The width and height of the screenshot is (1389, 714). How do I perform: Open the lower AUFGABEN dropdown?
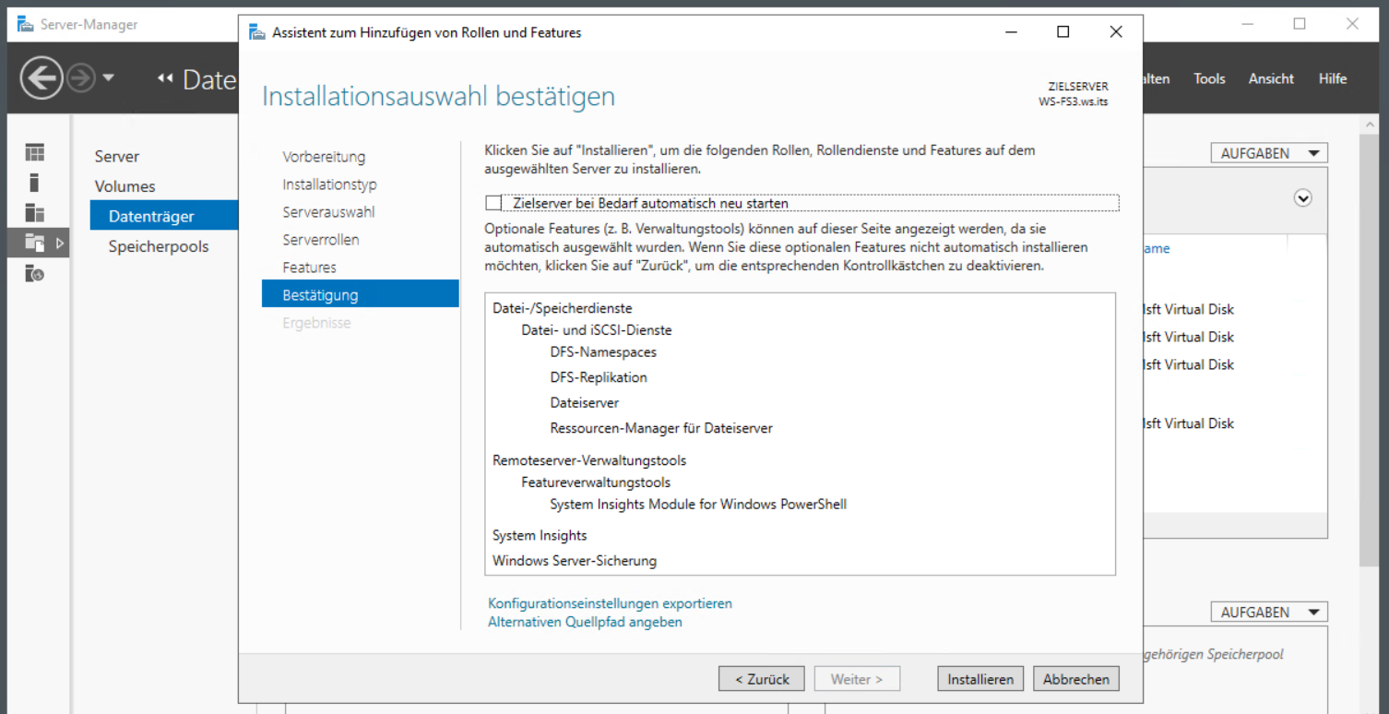(1269, 612)
